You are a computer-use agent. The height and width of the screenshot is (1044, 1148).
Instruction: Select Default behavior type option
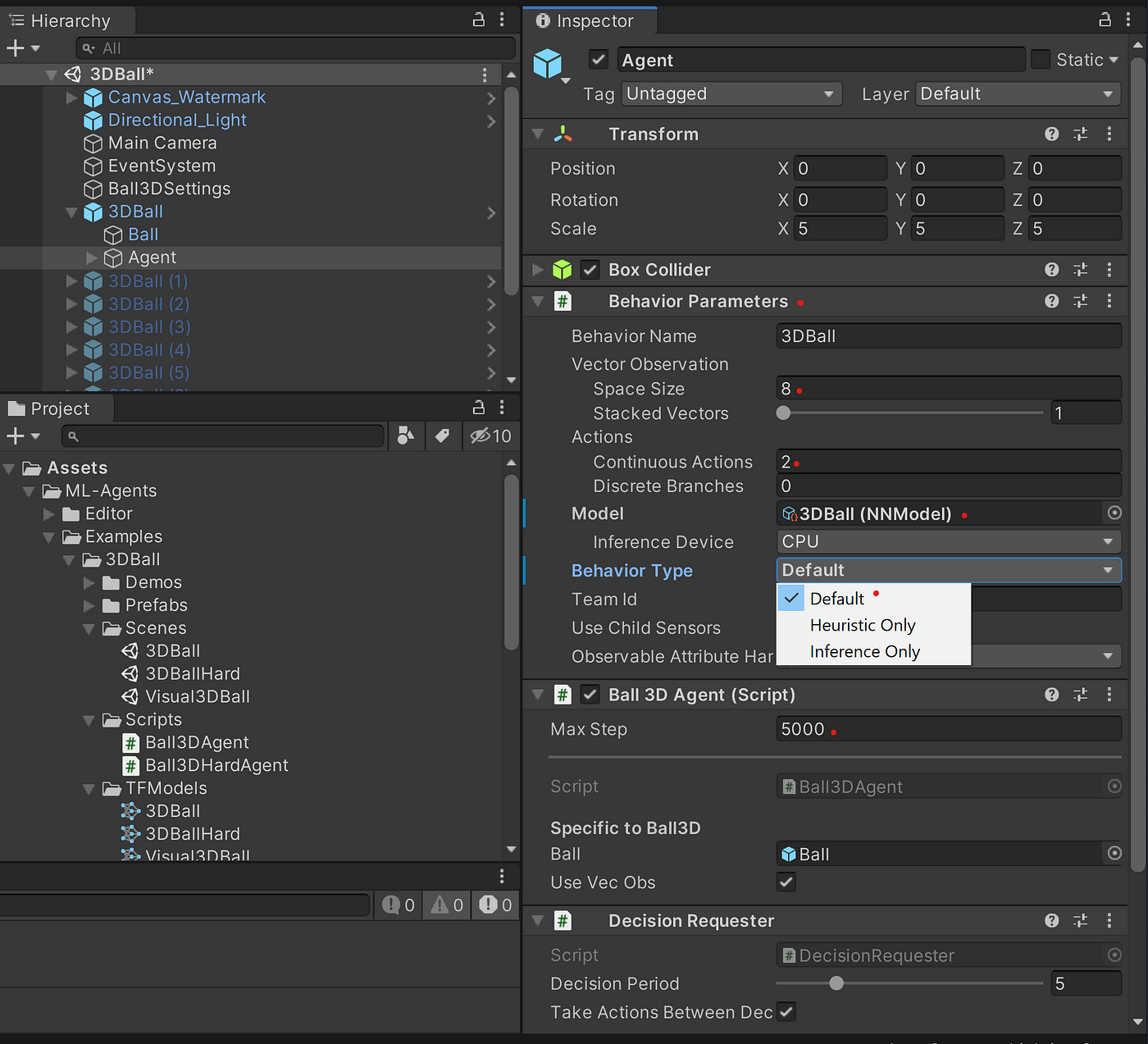point(873,599)
